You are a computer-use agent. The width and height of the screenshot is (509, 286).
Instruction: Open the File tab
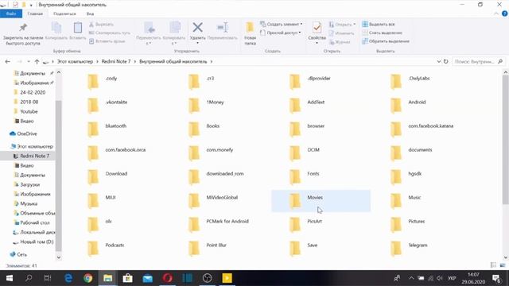(x=11, y=14)
